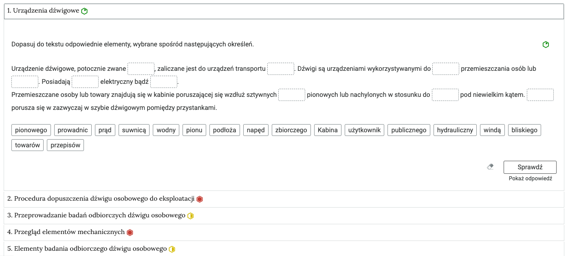Select the 'windą' word tile

(x=492, y=130)
